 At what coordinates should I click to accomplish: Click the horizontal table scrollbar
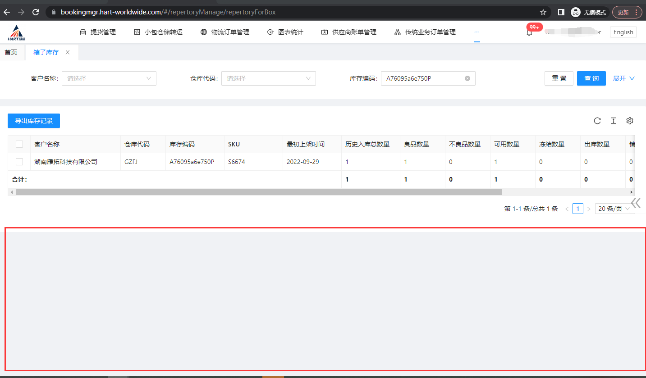(x=259, y=192)
